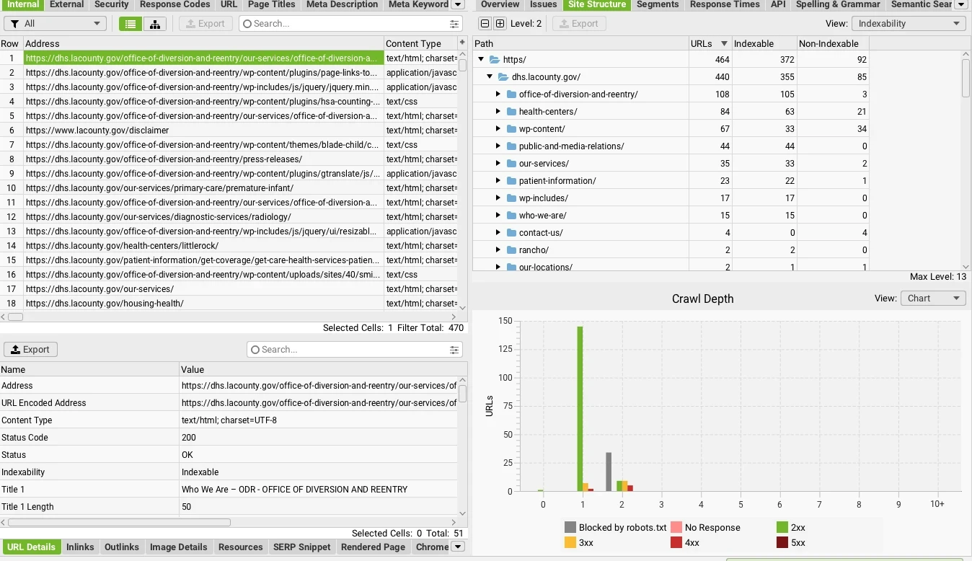Expand the health-centers/ folder

click(498, 112)
